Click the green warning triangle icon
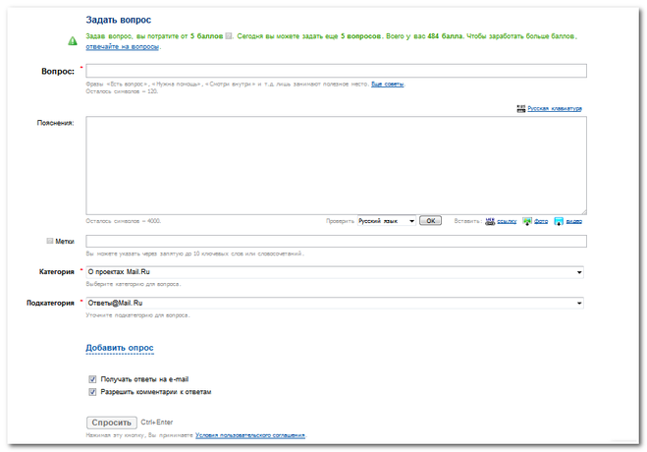647x452 pixels. [73, 40]
